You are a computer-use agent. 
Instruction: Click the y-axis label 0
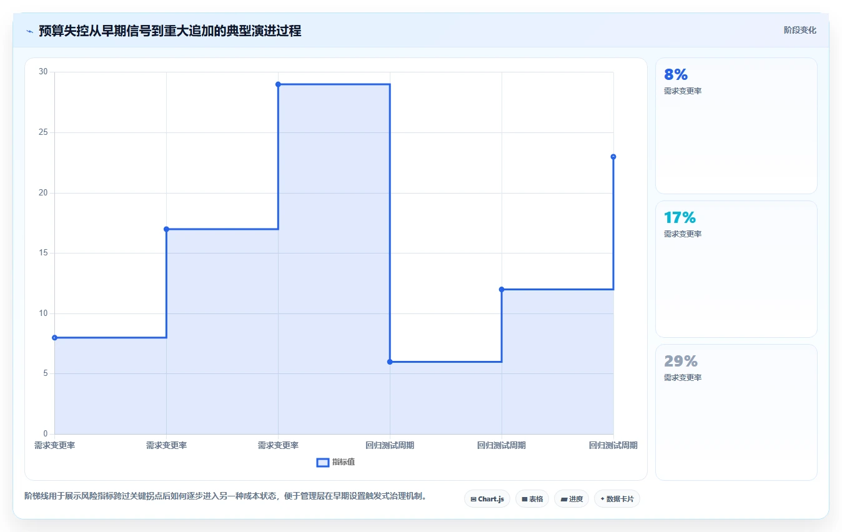tap(45, 434)
